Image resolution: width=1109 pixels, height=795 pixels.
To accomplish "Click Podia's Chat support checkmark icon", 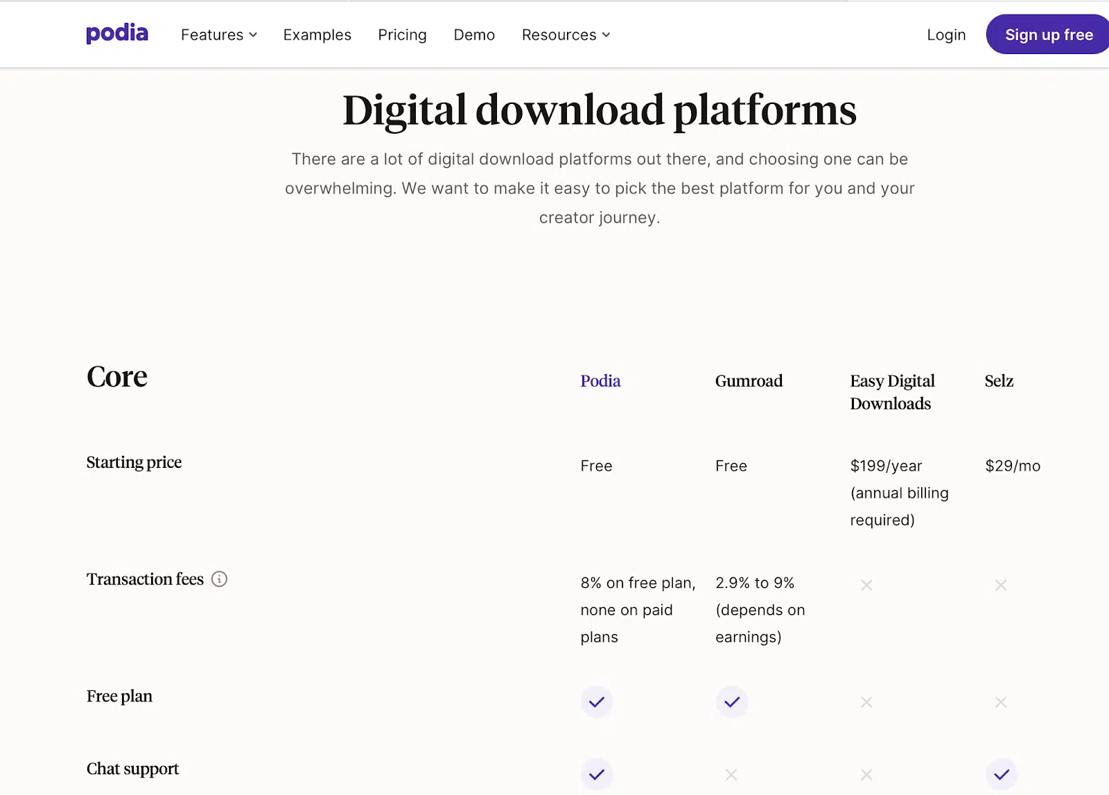I will tap(596, 774).
